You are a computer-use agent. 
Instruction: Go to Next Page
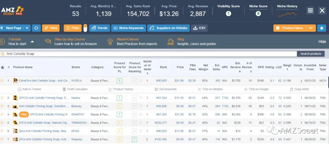[x=12, y=28]
